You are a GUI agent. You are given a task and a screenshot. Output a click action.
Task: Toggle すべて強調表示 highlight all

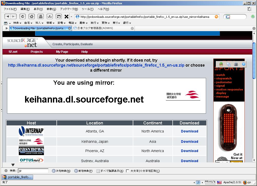click(x=110, y=171)
